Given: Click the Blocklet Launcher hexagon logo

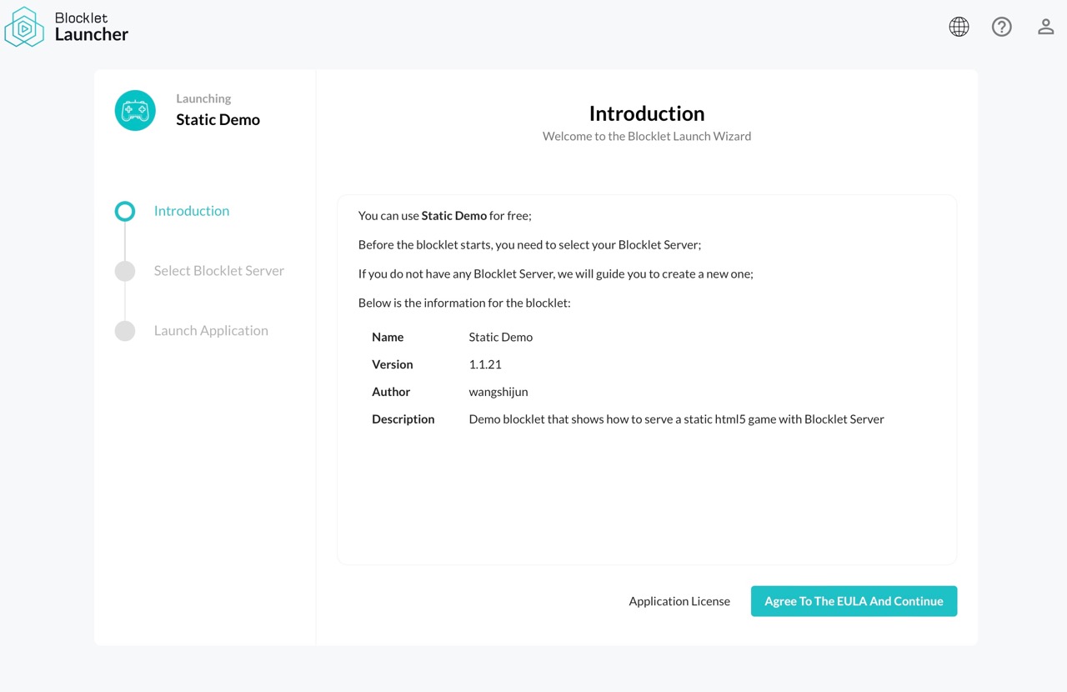Looking at the screenshot, I should tap(24, 27).
